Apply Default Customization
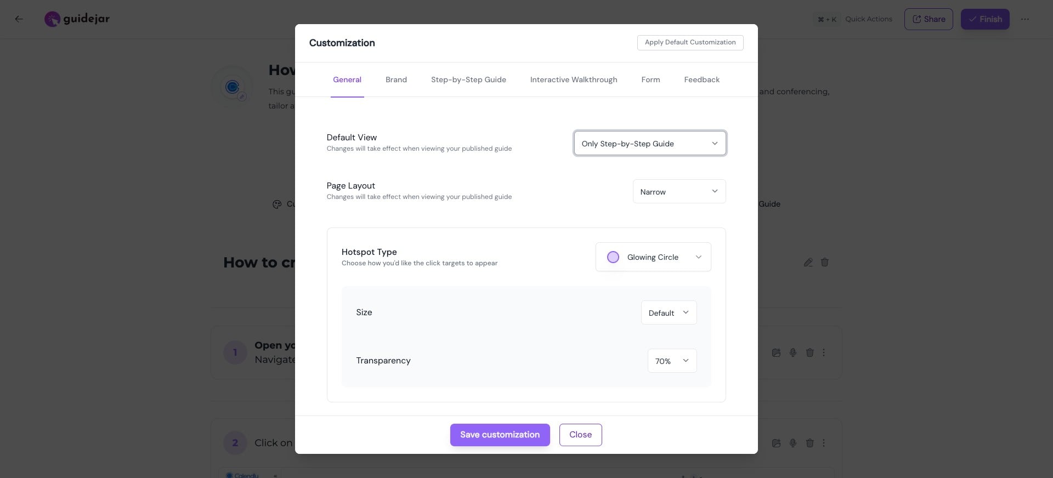 point(690,42)
